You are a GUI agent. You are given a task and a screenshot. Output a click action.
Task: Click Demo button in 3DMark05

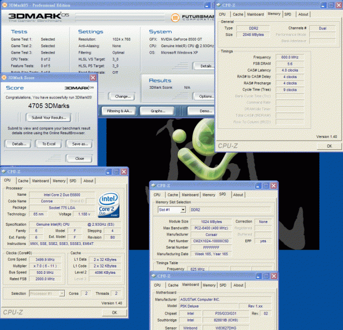[x=202, y=111]
